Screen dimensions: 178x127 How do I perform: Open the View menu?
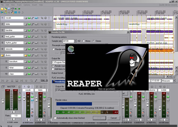pyautogui.click(x=13, y=5)
